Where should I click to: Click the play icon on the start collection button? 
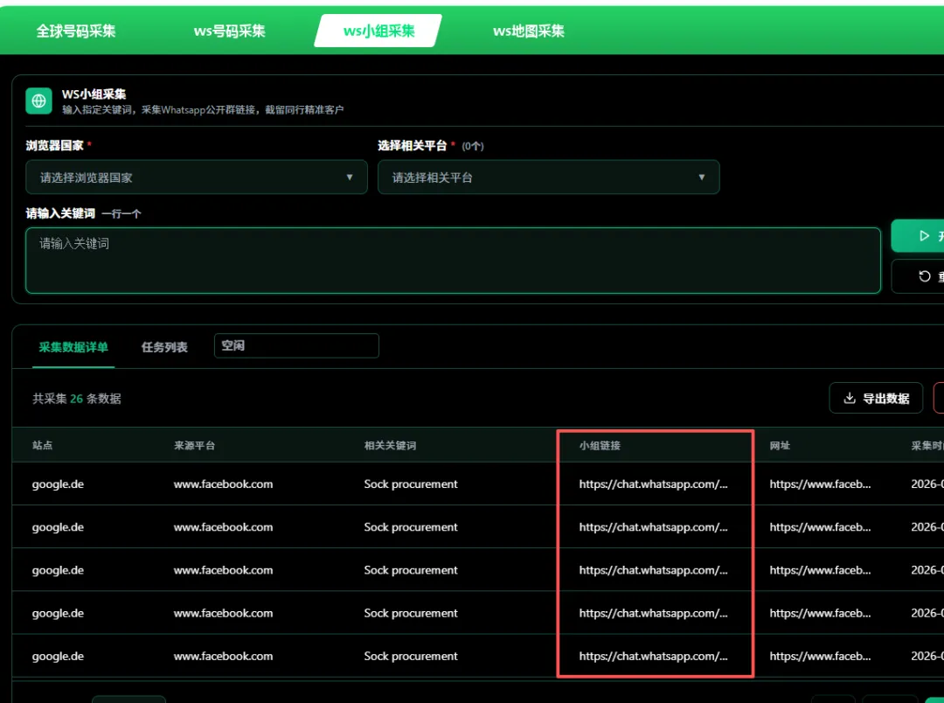click(x=926, y=235)
